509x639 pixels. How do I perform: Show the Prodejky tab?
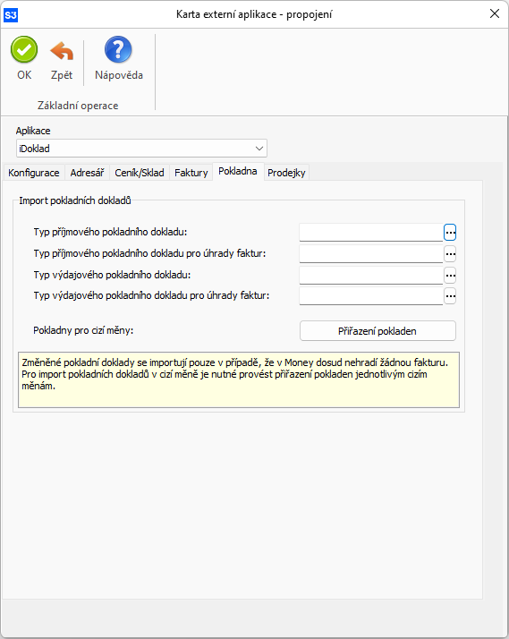286,173
